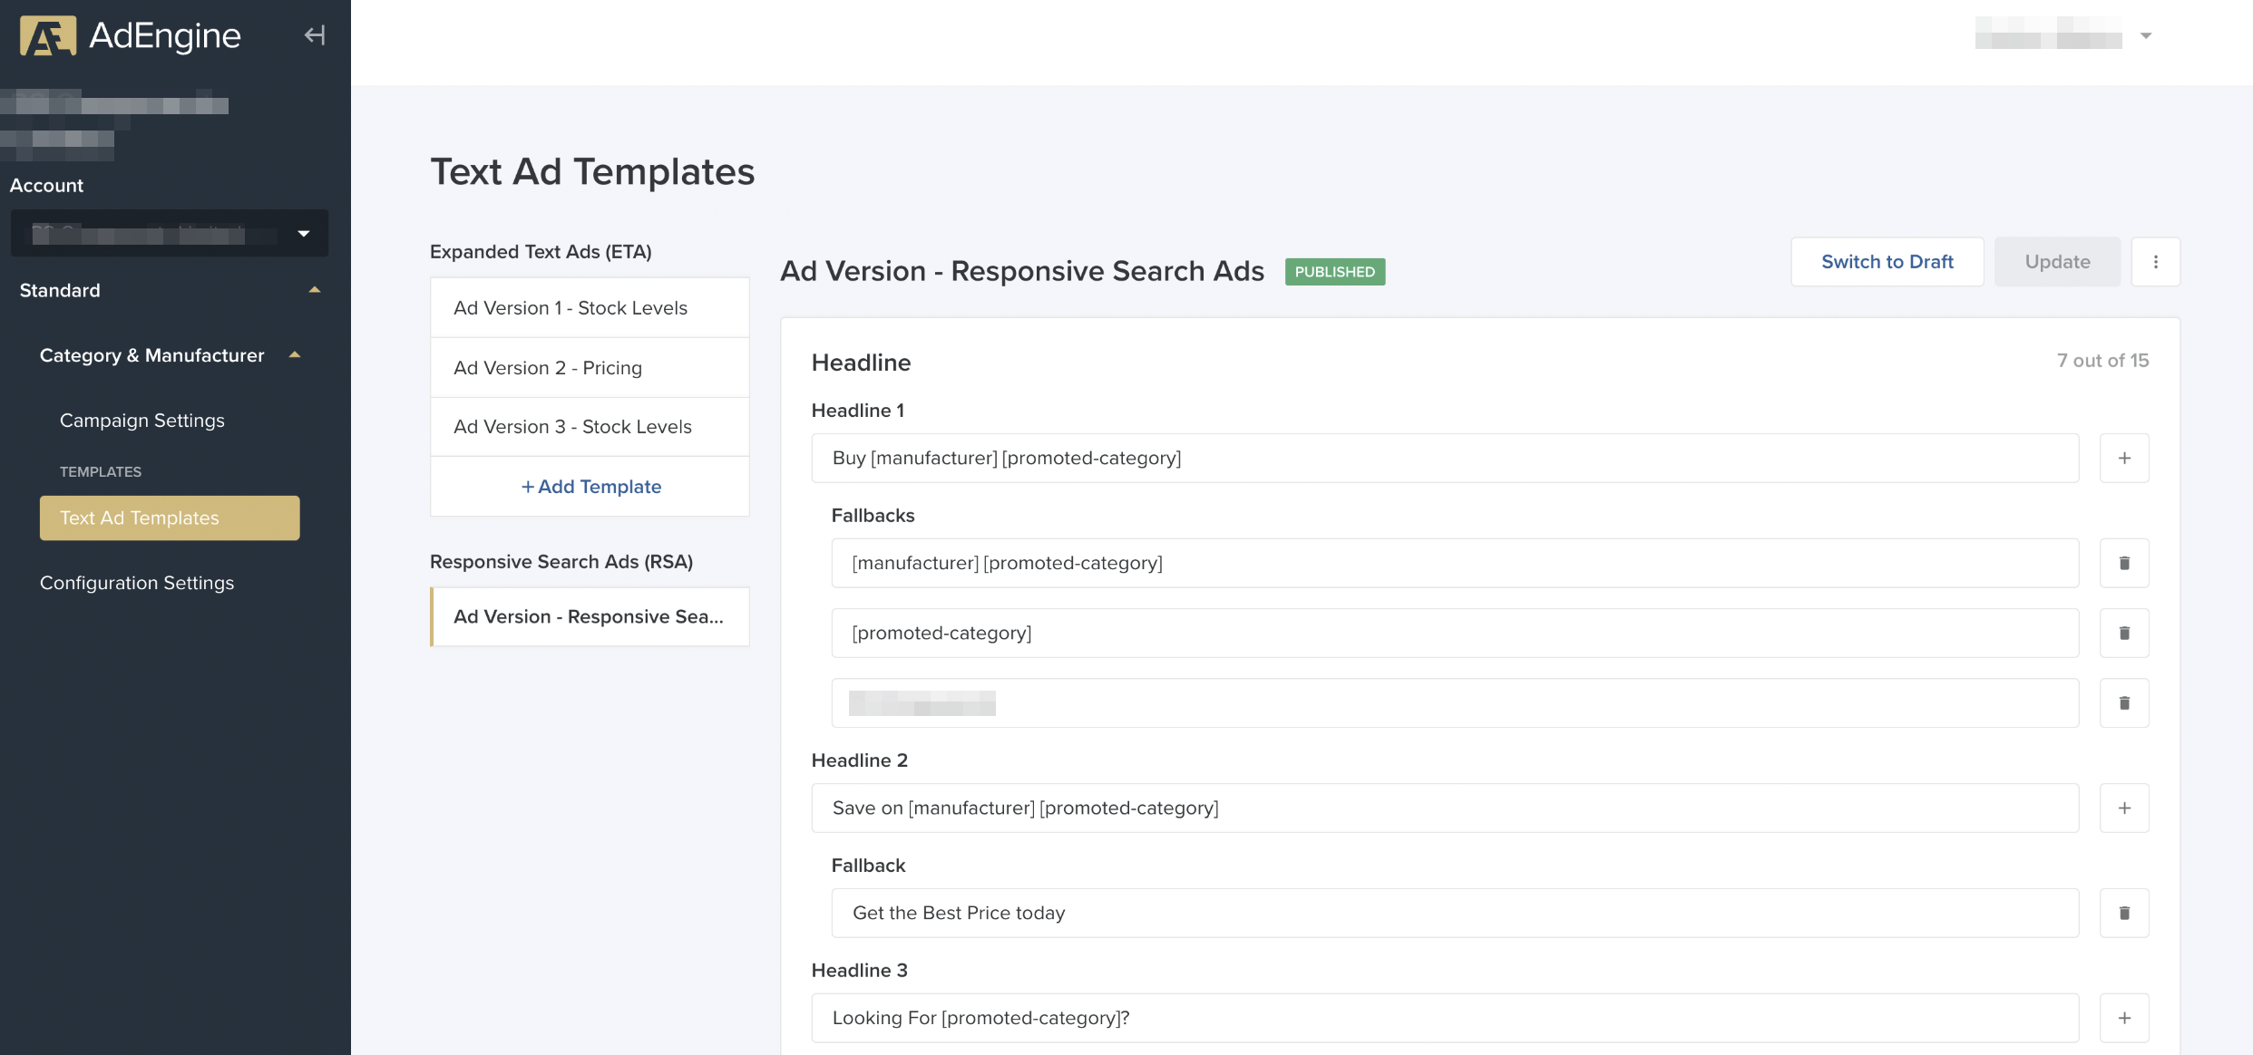Collapse the sidebar with the arrow icon

315,35
